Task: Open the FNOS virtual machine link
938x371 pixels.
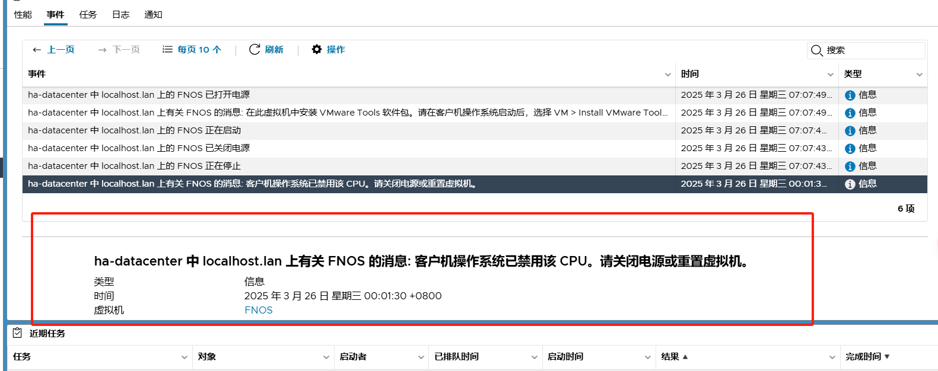Action: point(259,310)
